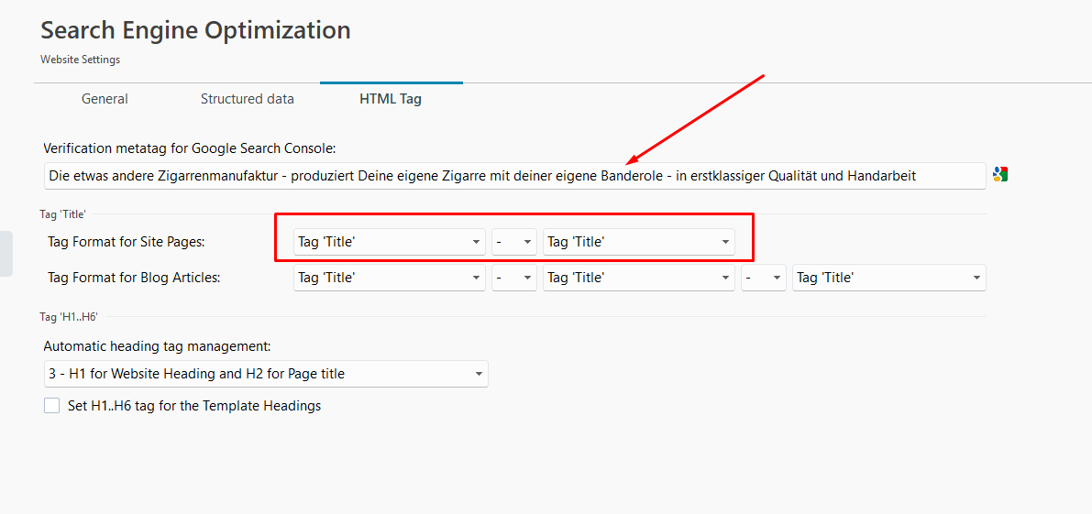Click the 'Tag Format for Blog Articles' label
Screen dimensions: 1092x514
pos(134,278)
